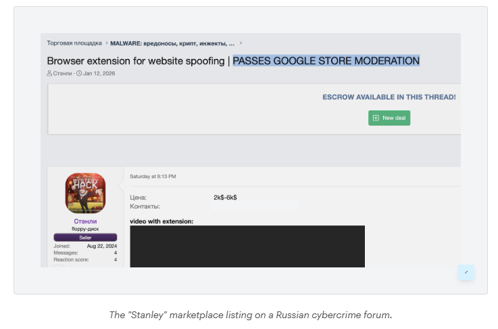The width and height of the screenshot is (498, 329).
Task: Click the clock icon next to date
Action: tap(79, 73)
